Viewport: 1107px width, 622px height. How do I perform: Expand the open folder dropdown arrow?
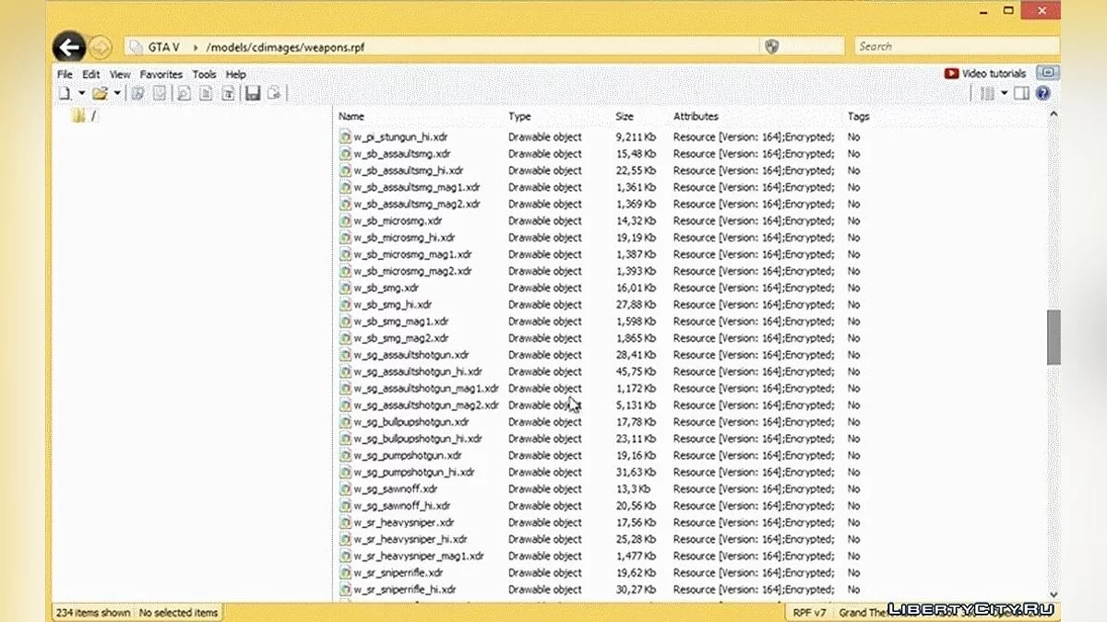(117, 93)
